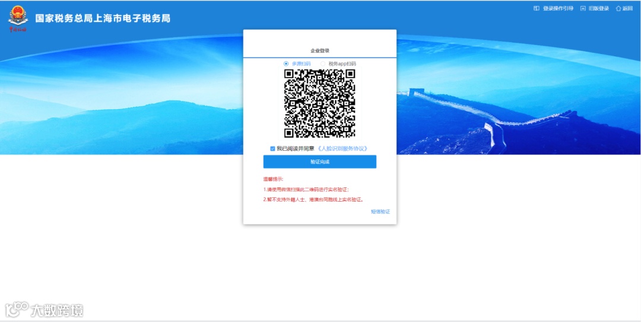641x322 pixels.
Task: Click the tax bureau emblem logo
Action: point(18,18)
